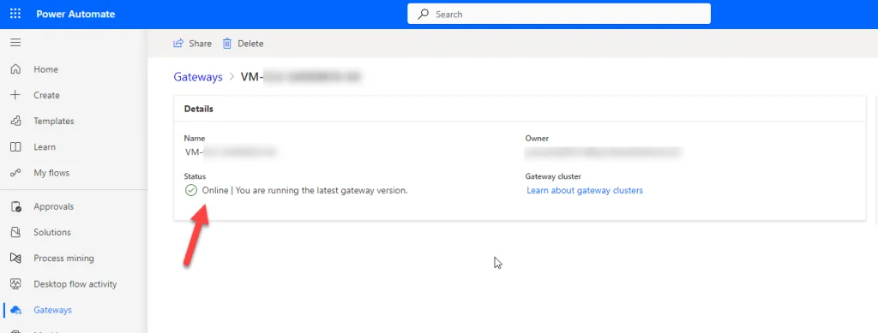This screenshot has height=333, width=878.
Task: Click the Desktop flow activity icon
Action: 15,284
